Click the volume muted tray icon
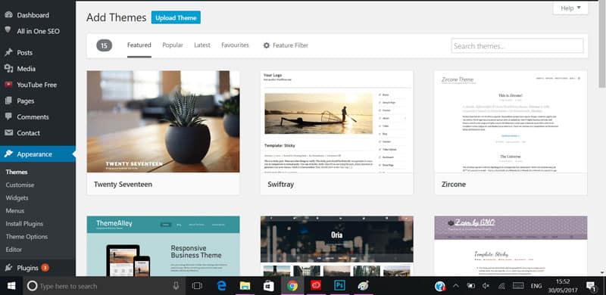This screenshot has width=606, height=295. click(486, 286)
